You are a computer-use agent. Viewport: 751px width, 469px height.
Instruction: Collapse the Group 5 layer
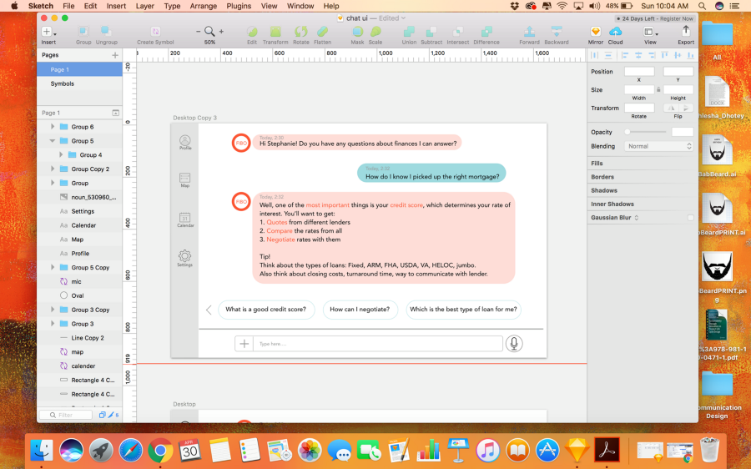coord(53,141)
